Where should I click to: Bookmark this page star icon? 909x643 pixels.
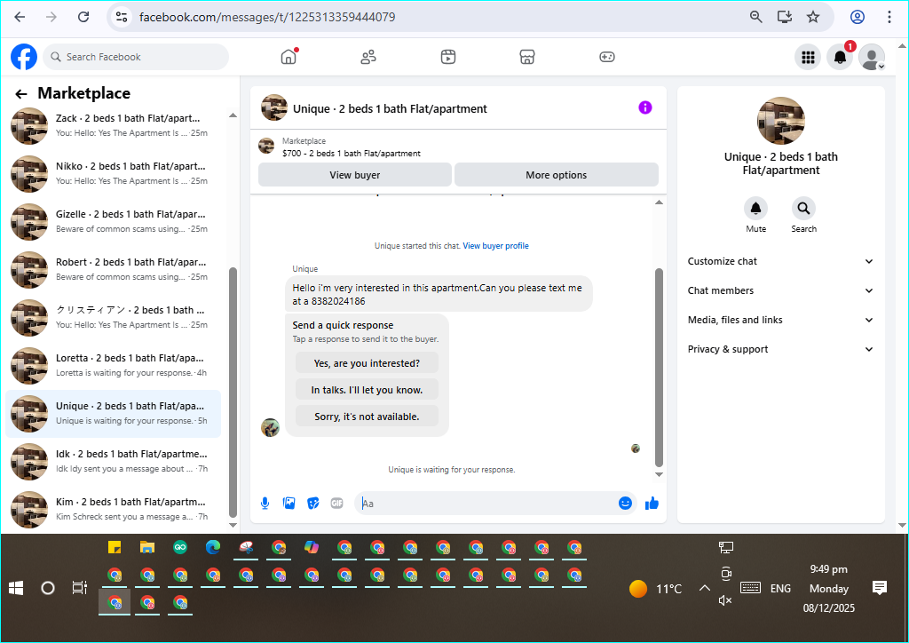[813, 17]
